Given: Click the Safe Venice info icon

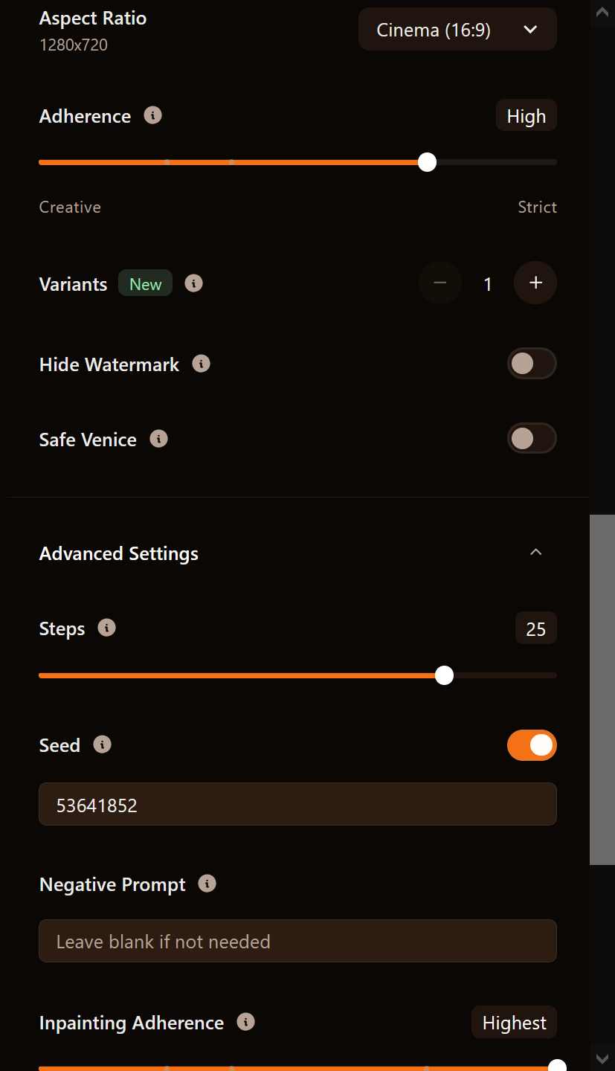Looking at the screenshot, I should click(158, 439).
